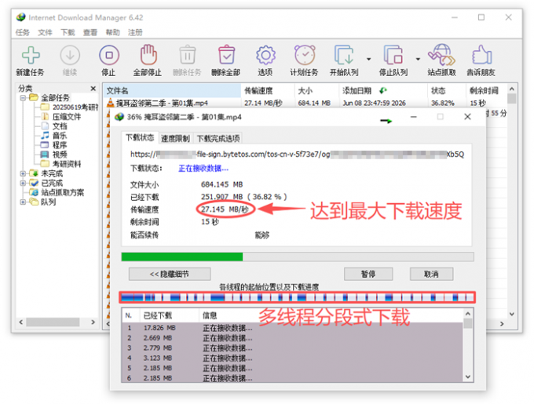534x404 pixels.
Task: Click 正在接收数据... status link text
Action: [203, 169]
